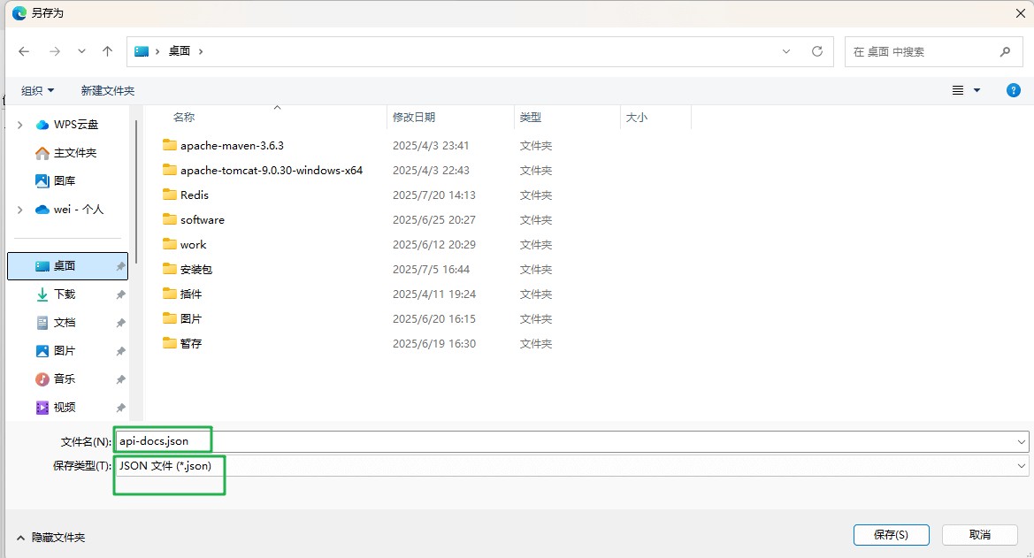Screen dimensions: 1034x558
Task: Open the help question mark icon
Action: point(1014,90)
